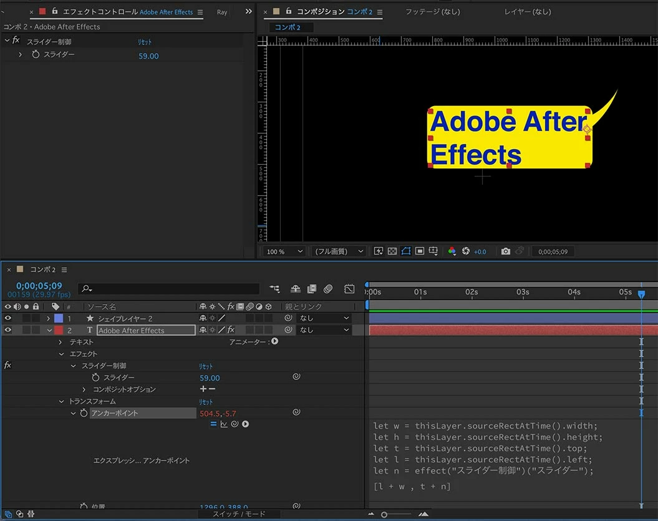Toggle fast previews button in viewer
This screenshot has height=521, width=658.
coord(378,251)
